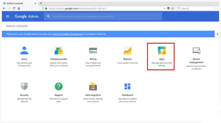Go back with the browser back arrow

[4, 8]
